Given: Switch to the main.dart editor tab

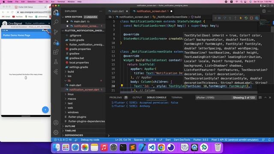Looking at the screenshot, I should click(118, 11).
